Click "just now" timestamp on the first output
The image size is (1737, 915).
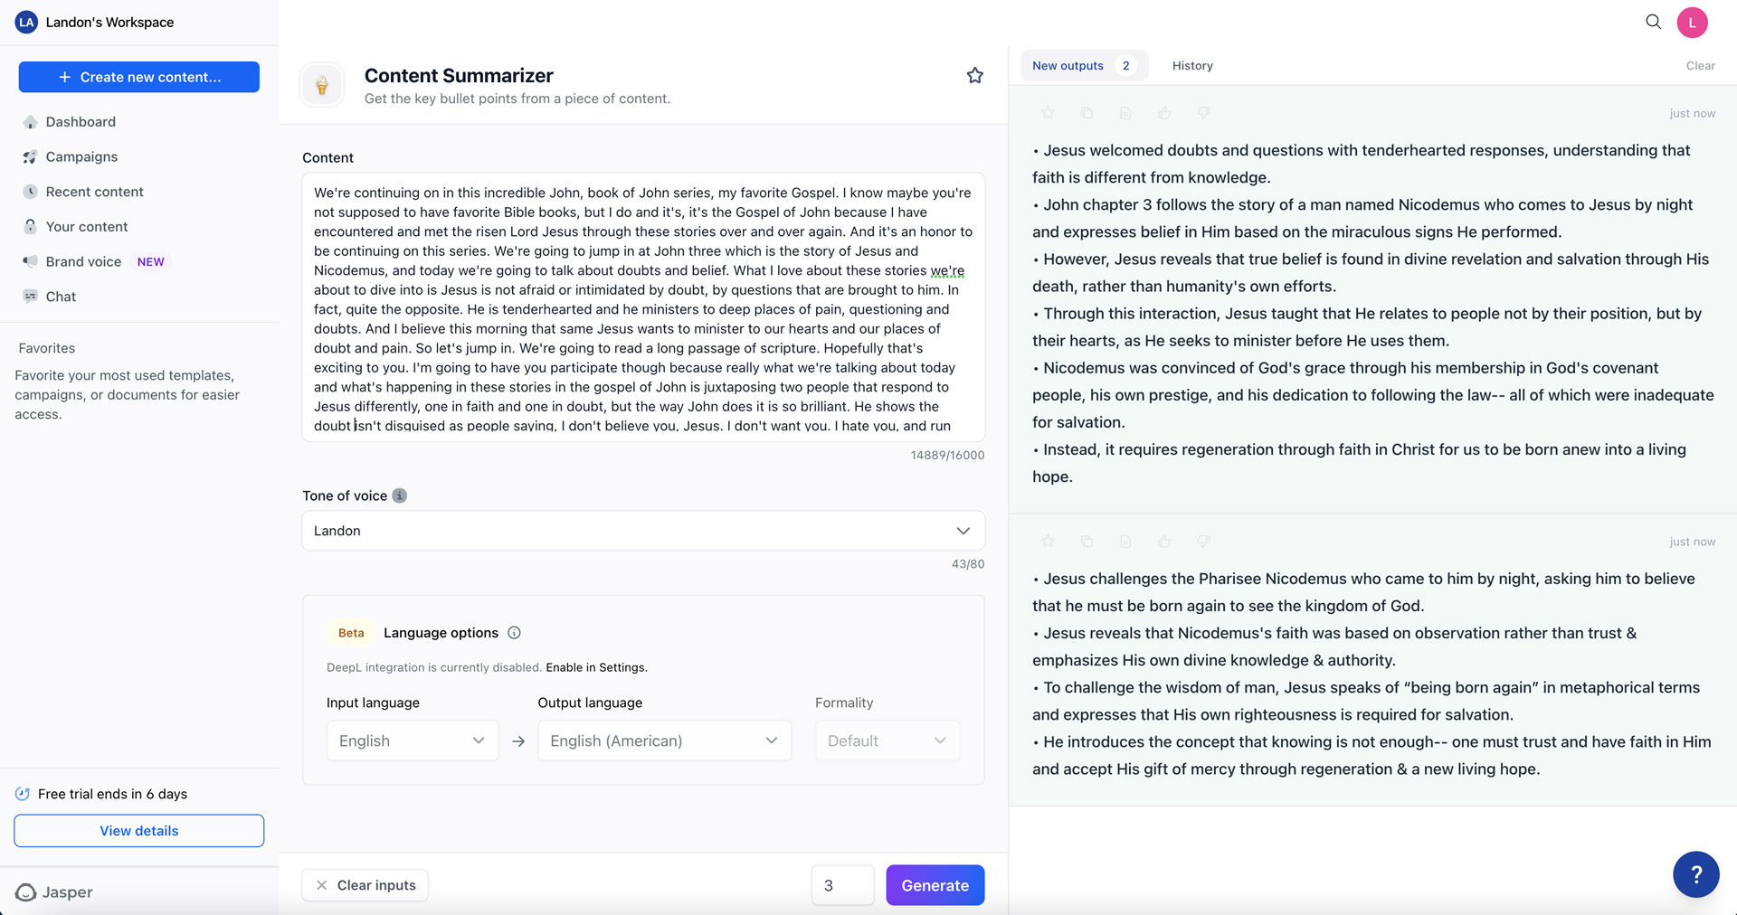1692,114
